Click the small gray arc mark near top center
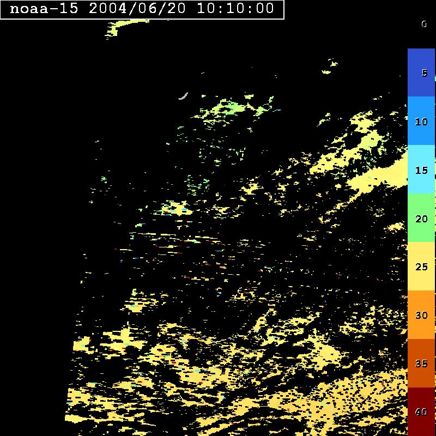This screenshot has height=436, width=436. point(183,96)
